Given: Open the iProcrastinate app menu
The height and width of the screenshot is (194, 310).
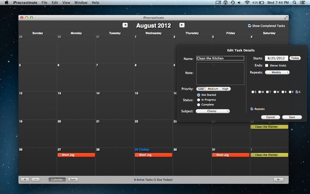Looking at the screenshot, I should pos(25,3).
